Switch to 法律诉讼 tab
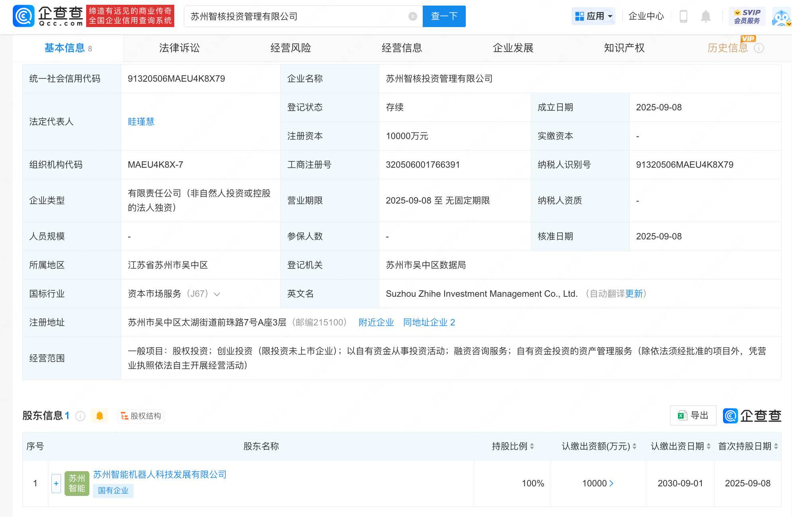The width and height of the screenshot is (792, 517). click(x=179, y=48)
